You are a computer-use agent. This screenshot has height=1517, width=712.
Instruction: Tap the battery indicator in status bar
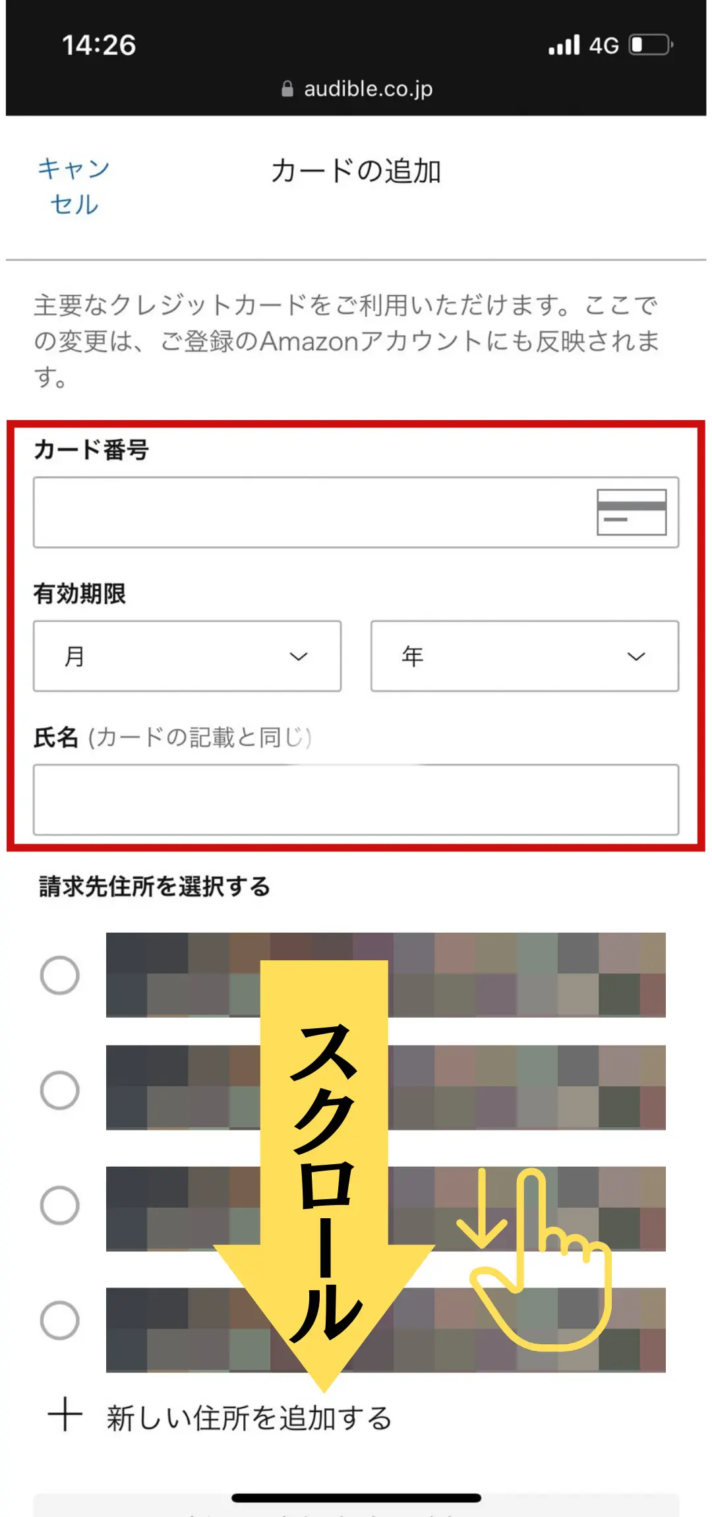tap(651, 45)
